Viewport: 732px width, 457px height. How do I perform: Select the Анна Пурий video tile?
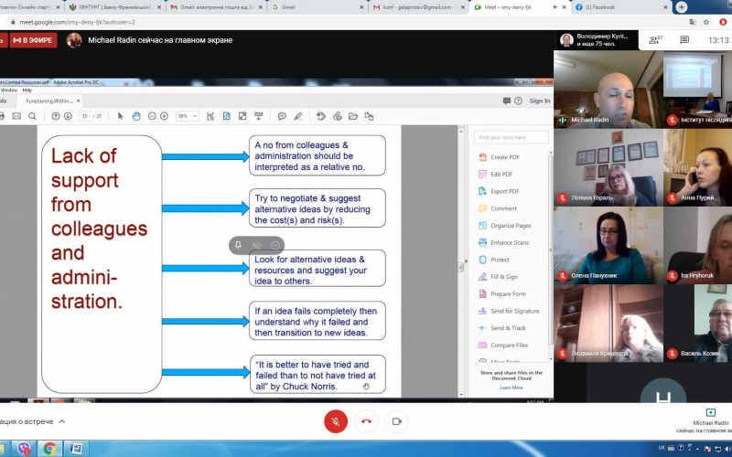pyautogui.click(x=698, y=167)
